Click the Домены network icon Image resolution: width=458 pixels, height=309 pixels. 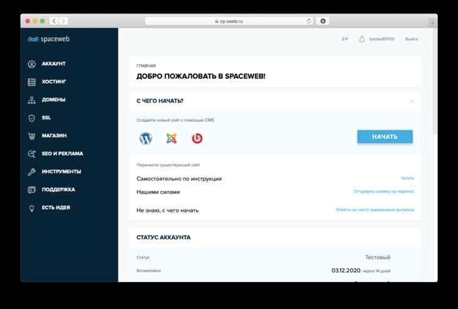tap(32, 101)
